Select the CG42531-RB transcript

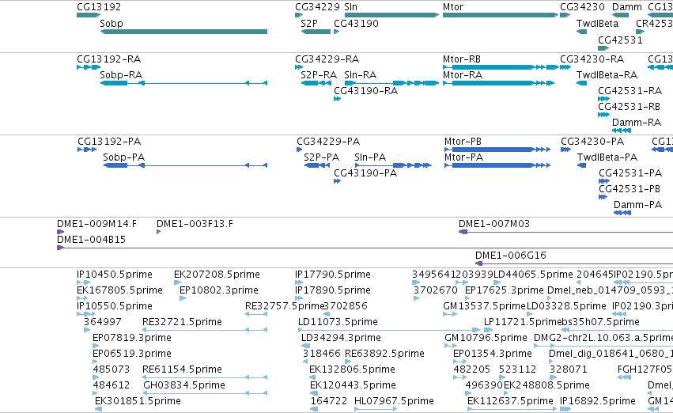pos(603,115)
